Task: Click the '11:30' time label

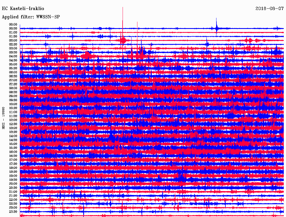Action: point(13,116)
